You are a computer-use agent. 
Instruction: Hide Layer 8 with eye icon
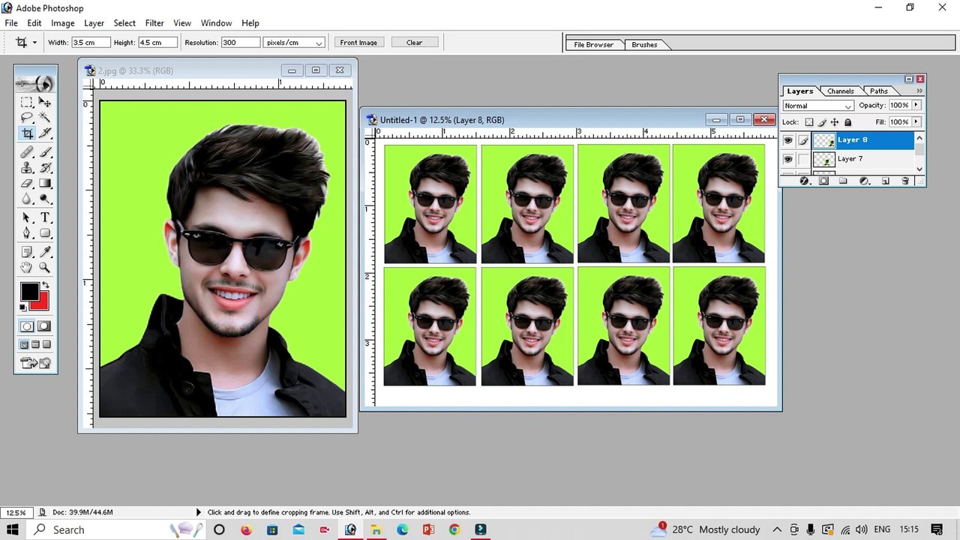(787, 140)
